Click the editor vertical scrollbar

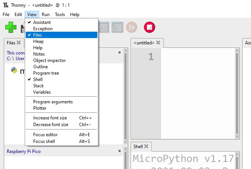(x=237, y=93)
